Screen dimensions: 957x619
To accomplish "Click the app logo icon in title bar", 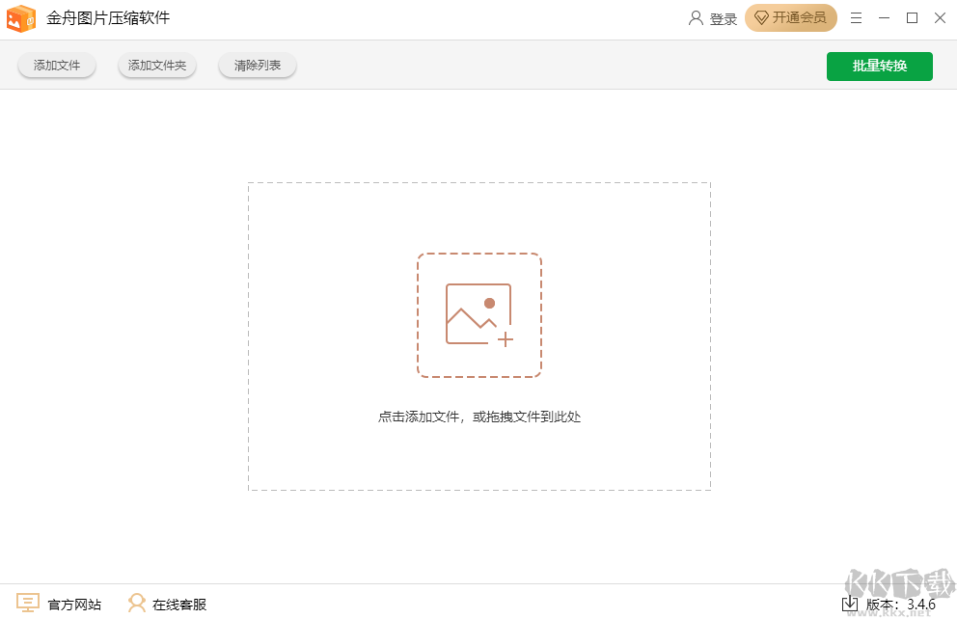I will (21, 17).
